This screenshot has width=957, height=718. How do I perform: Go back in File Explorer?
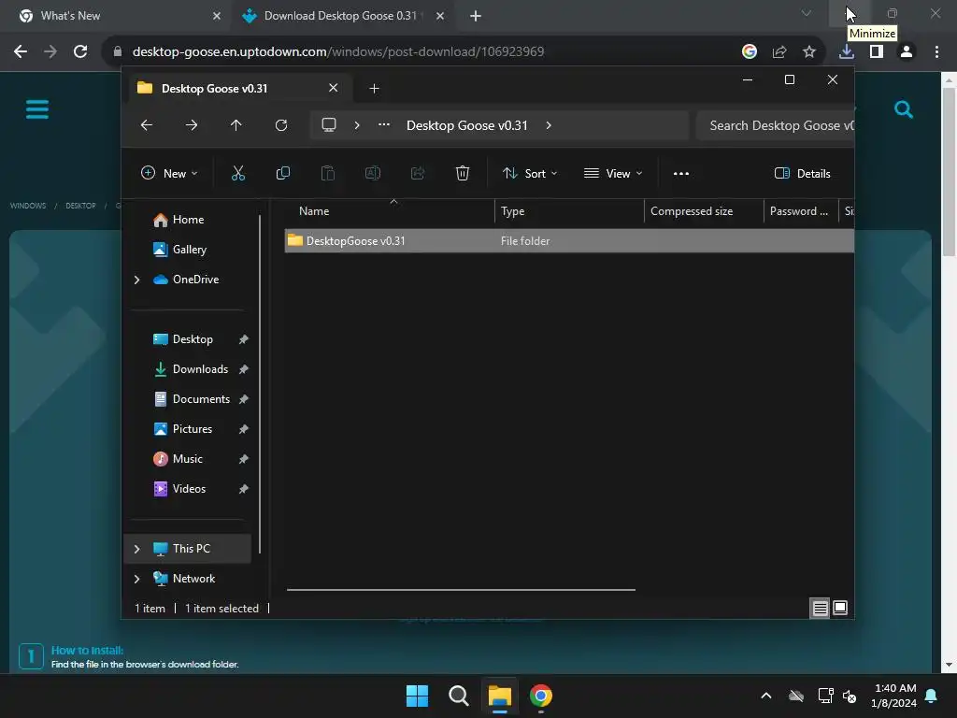(x=147, y=125)
